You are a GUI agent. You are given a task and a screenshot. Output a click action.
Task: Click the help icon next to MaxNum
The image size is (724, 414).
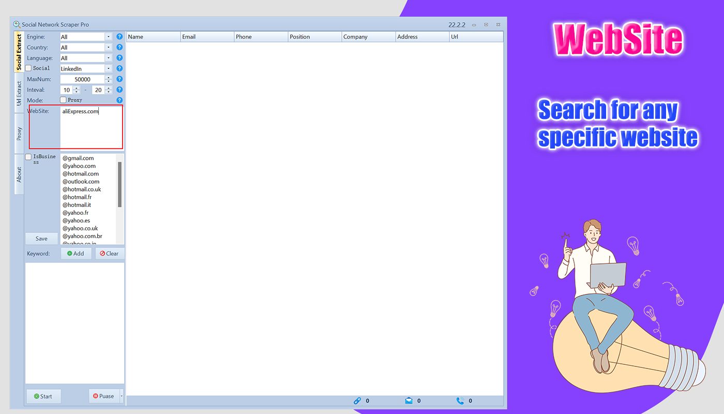tap(119, 79)
